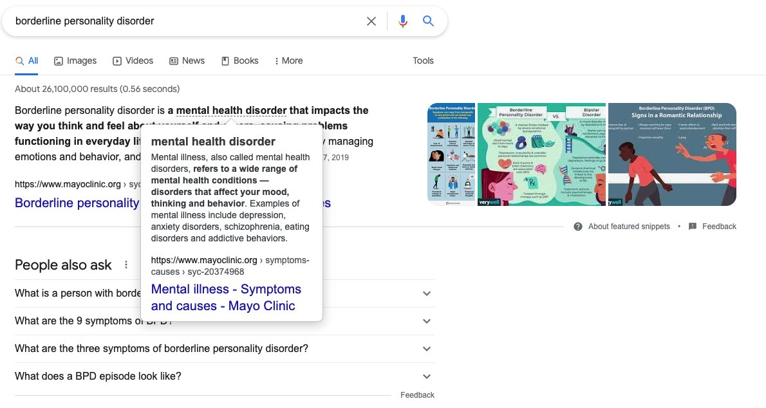Screen dimensions: 766x408
Task: Open the Images search tab icon
Action: click(x=59, y=60)
